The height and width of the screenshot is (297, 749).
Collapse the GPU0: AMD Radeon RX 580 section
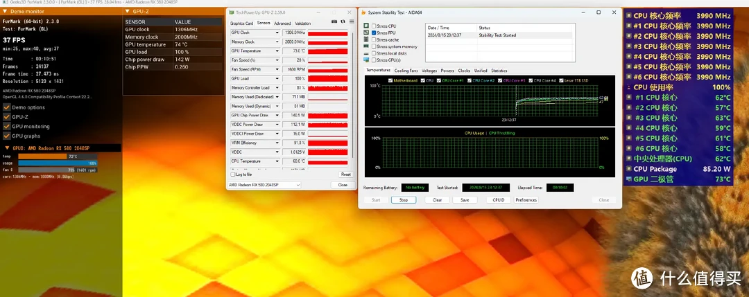pos(7,148)
